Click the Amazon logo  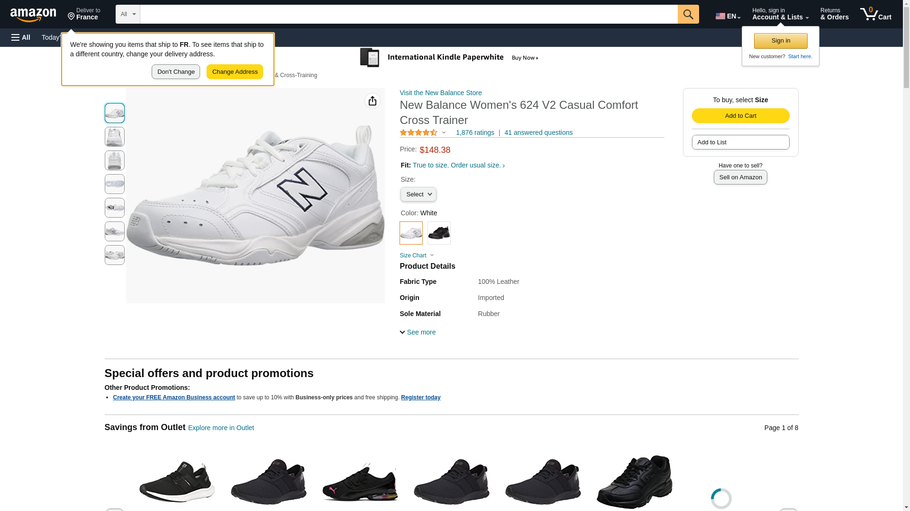[x=33, y=15]
